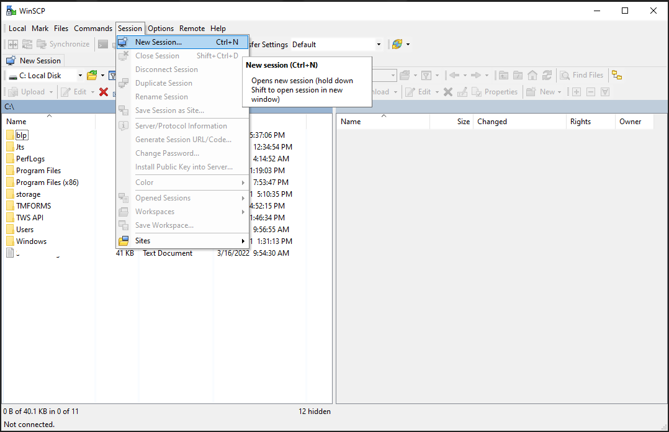The height and width of the screenshot is (432, 669).
Task: Click the remote back arrow icon
Action: [454, 76]
